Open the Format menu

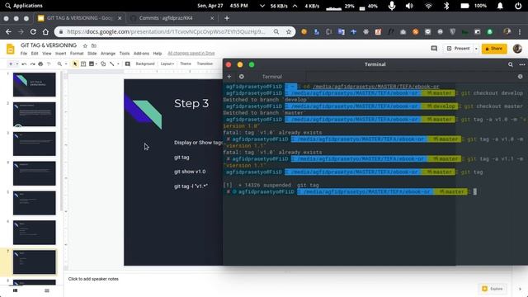click(x=77, y=54)
